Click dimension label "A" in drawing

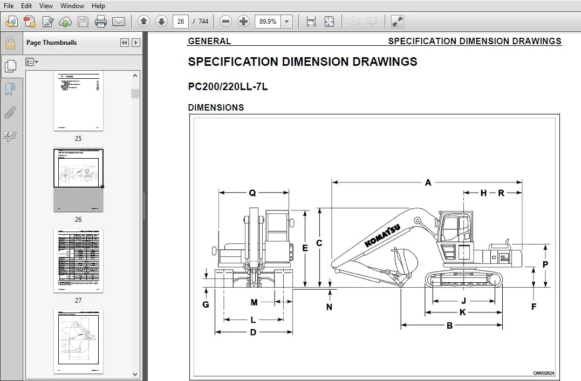(x=428, y=182)
